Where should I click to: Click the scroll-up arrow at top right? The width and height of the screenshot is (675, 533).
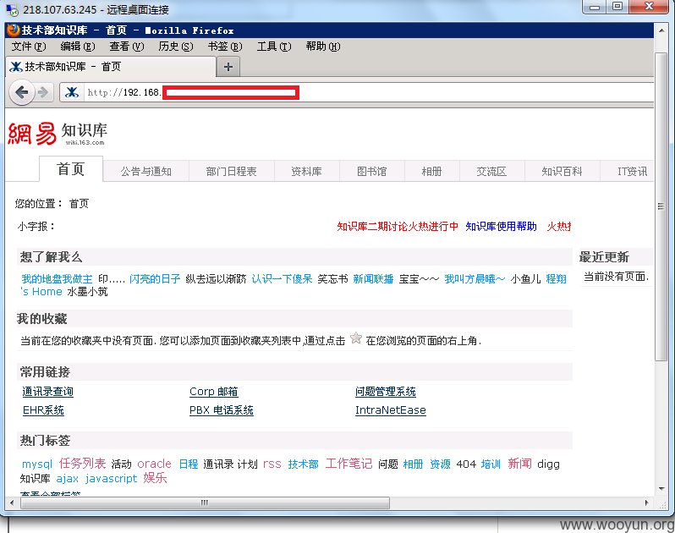click(x=661, y=30)
